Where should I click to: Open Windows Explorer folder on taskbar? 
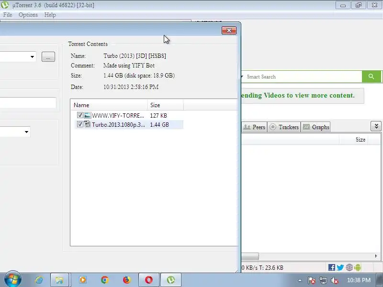point(59,280)
